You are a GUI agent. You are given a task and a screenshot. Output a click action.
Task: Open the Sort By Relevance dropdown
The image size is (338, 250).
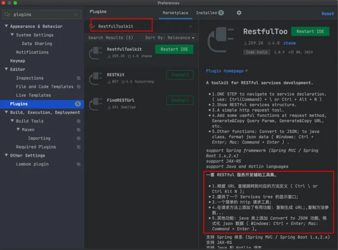click(169, 38)
